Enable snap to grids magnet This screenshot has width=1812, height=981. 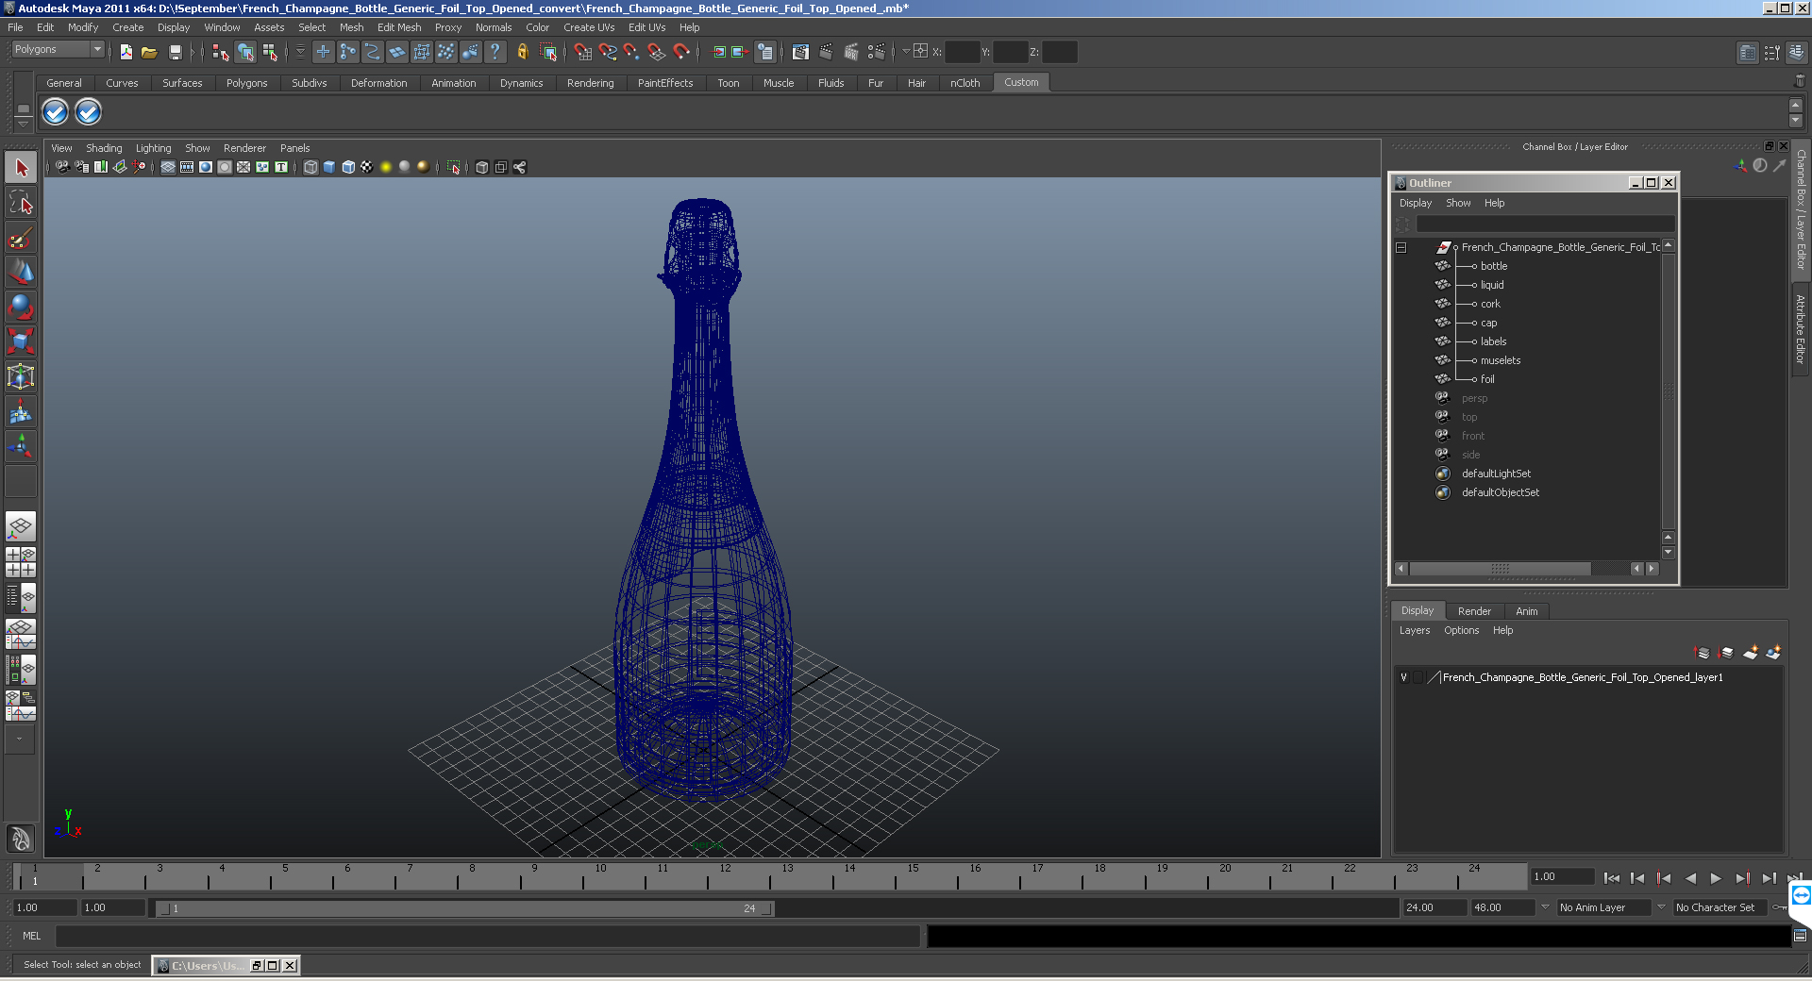pos(582,52)
